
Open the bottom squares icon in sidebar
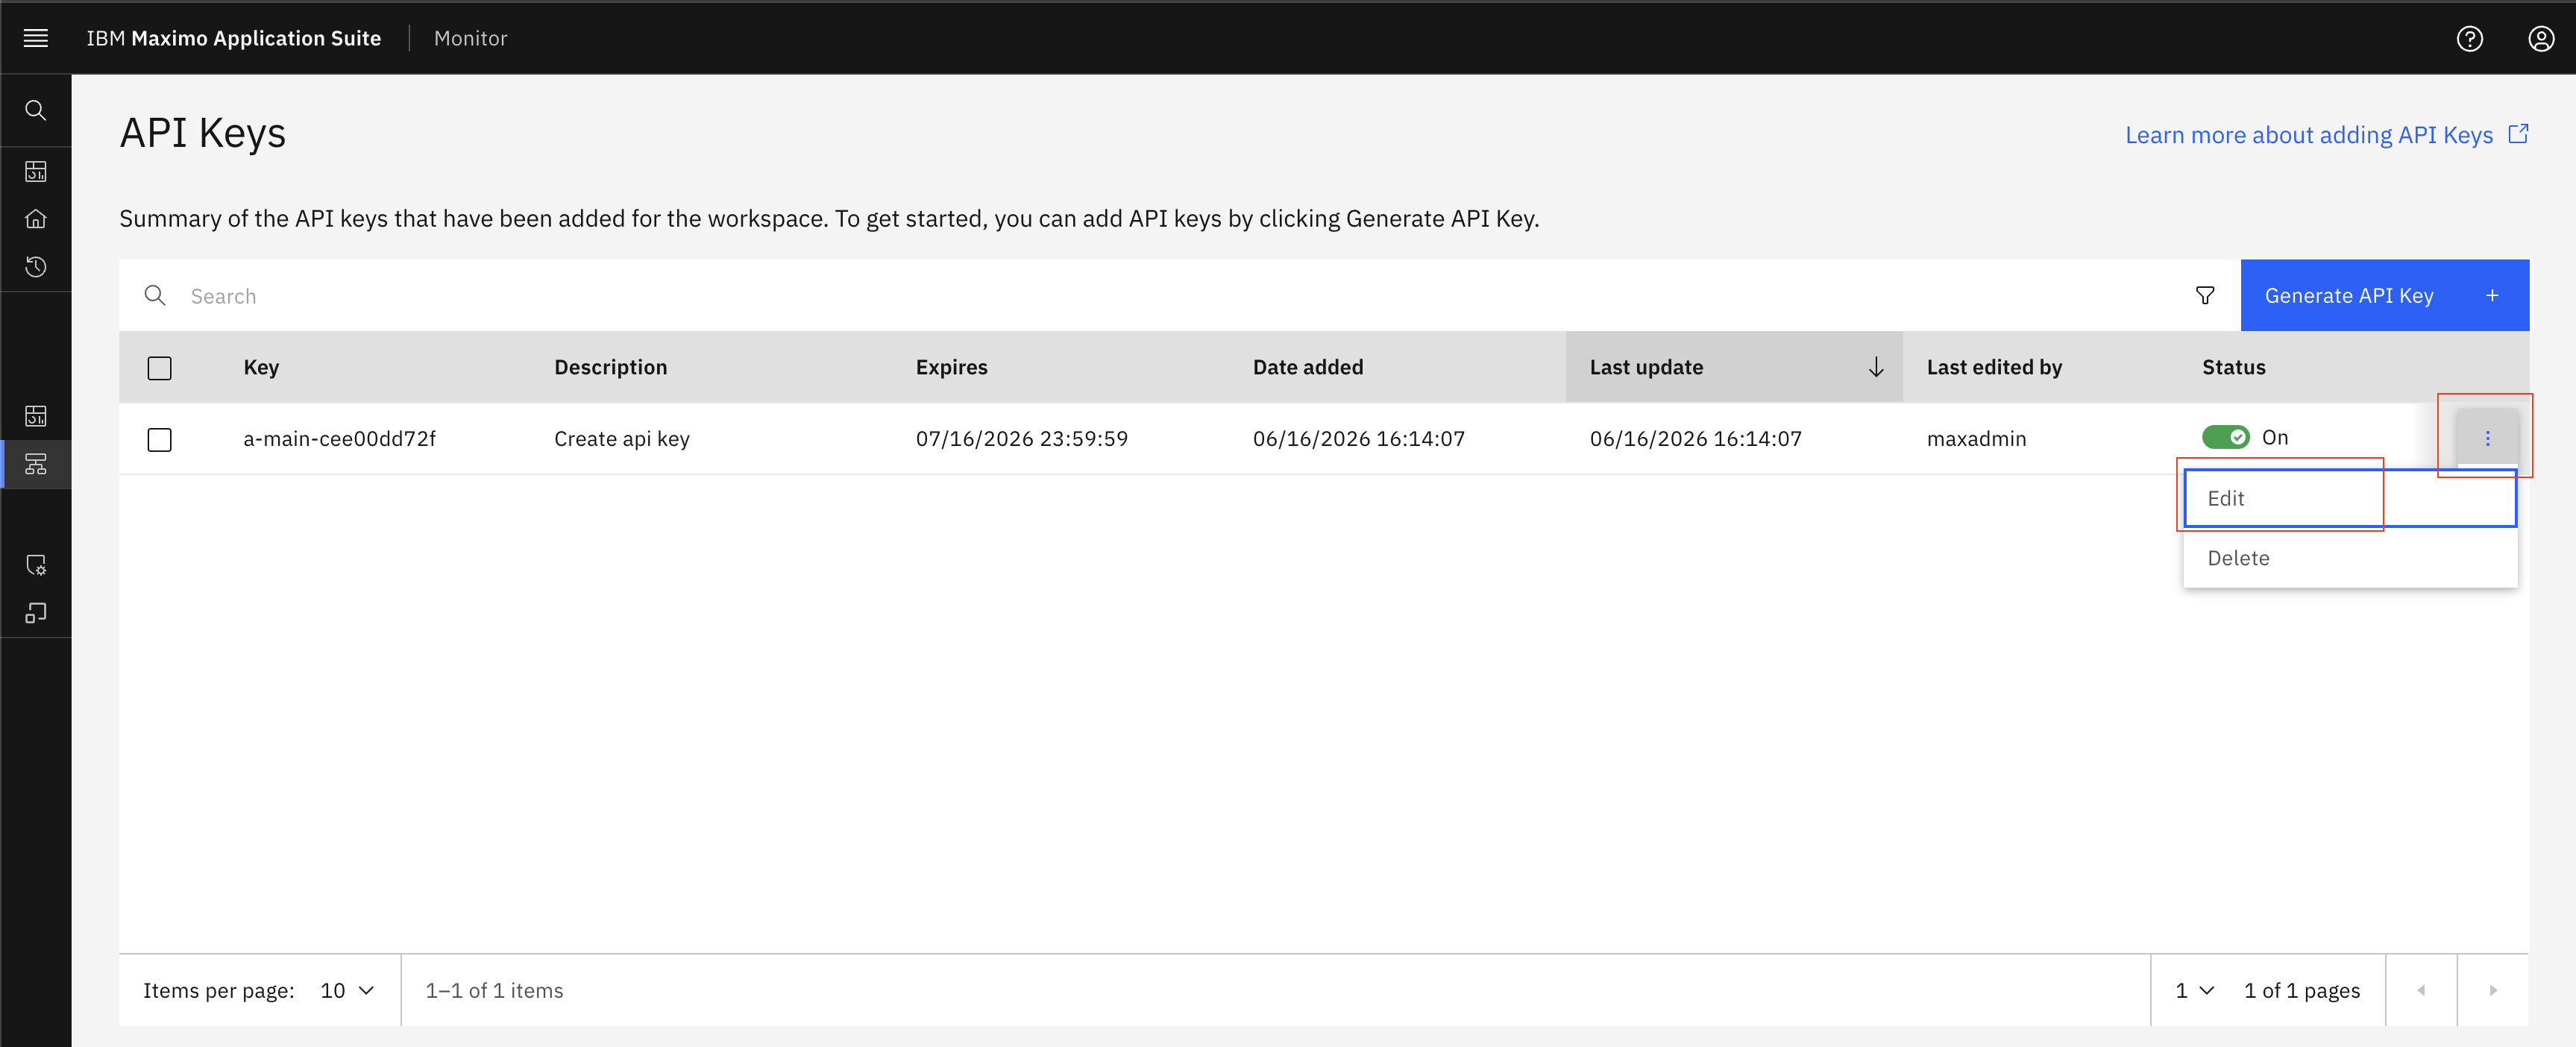(x=36, y=613)
